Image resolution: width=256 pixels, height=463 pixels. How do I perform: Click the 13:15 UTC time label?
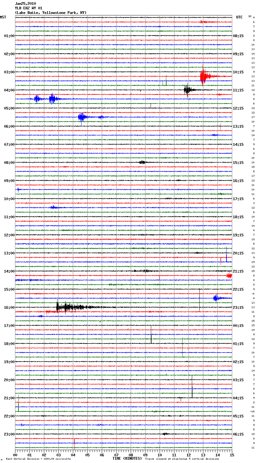tap(238, 126)
